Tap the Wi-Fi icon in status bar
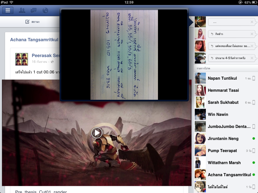This screenshot has height=193, width=258. [x=11, y=2]
